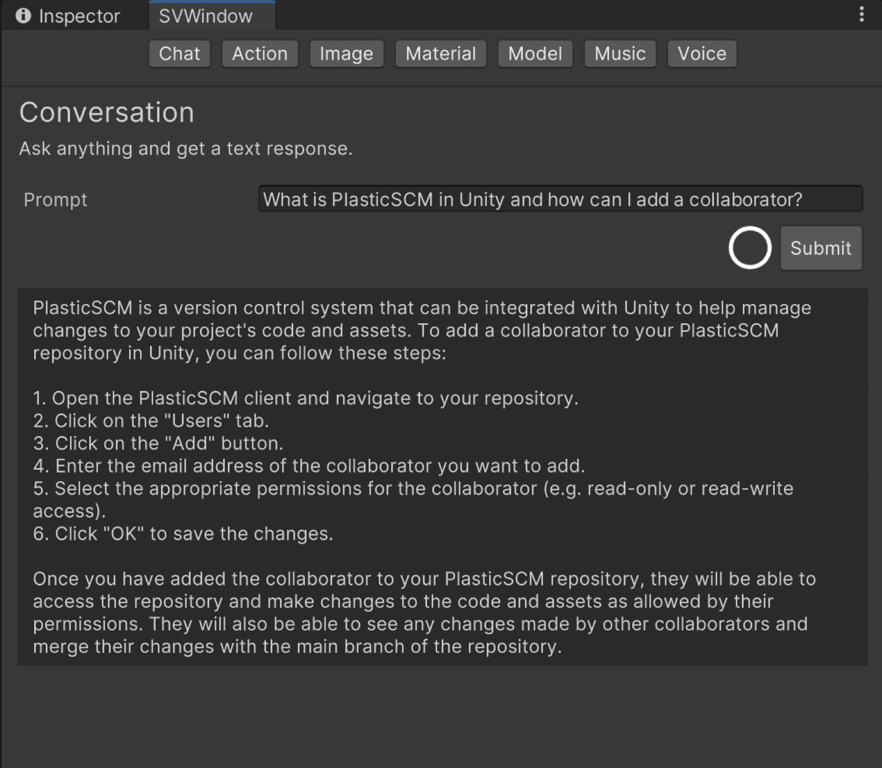Image resolution: width=882 pixels, height=768 pixels.
Task: Click the circular loading indicator
Action: click(750, 248)
